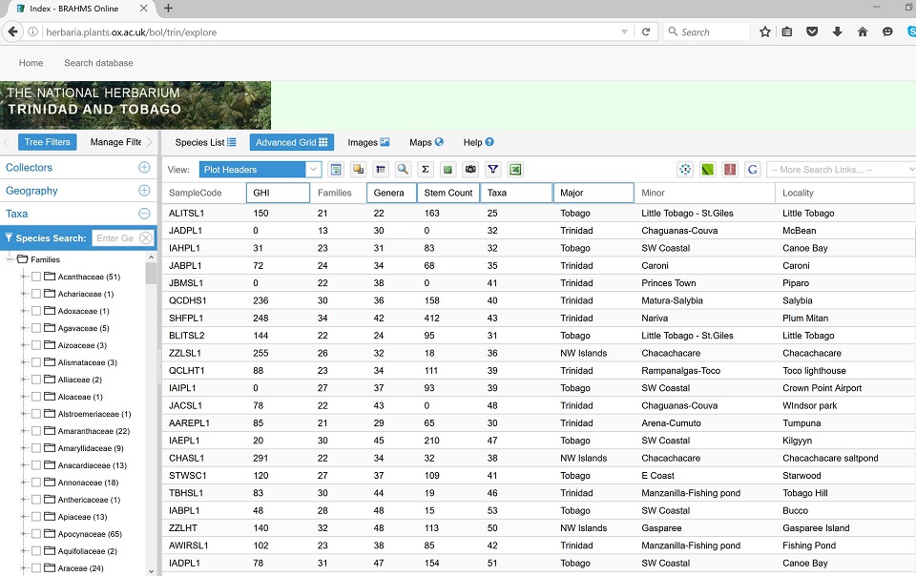Click the Sigma summary toolbar icon
This screenshot has width=916, height=576.
[x=426, y=169]
